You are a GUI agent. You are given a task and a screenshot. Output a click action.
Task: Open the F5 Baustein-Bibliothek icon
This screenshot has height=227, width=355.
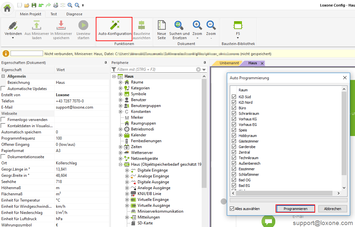click(238, 25)
